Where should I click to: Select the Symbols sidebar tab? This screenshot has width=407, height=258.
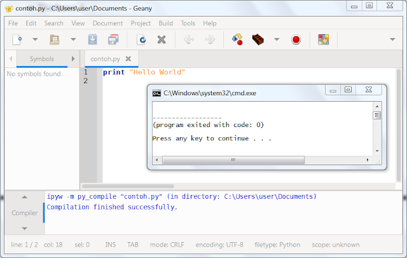[42, 59]
